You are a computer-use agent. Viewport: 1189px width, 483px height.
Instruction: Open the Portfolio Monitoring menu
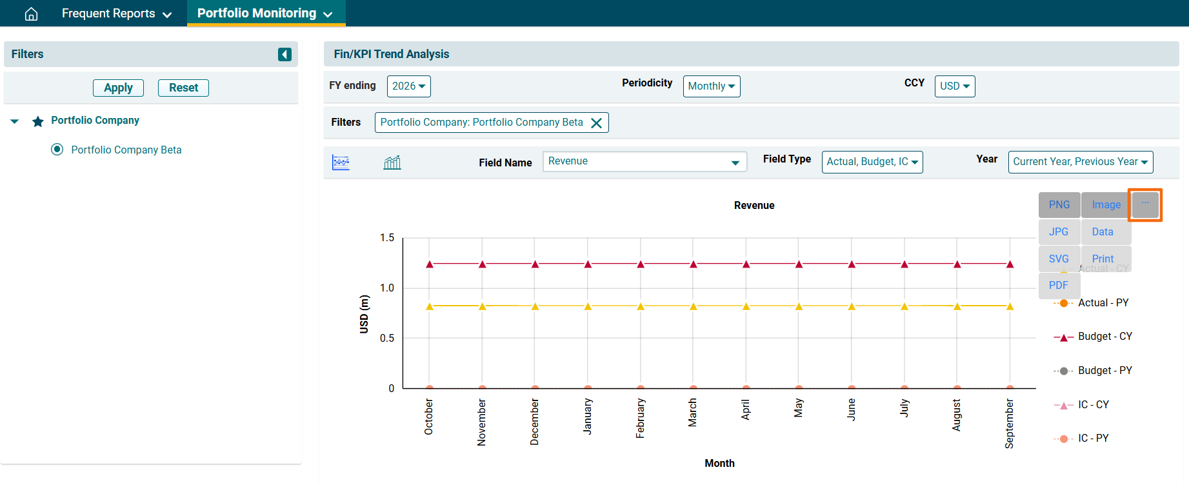click(x=265, y=14)
